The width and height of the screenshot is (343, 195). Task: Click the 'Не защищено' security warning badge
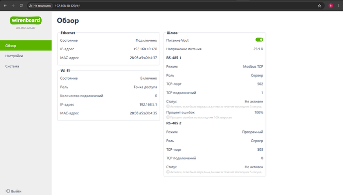(x=40, y=5)
